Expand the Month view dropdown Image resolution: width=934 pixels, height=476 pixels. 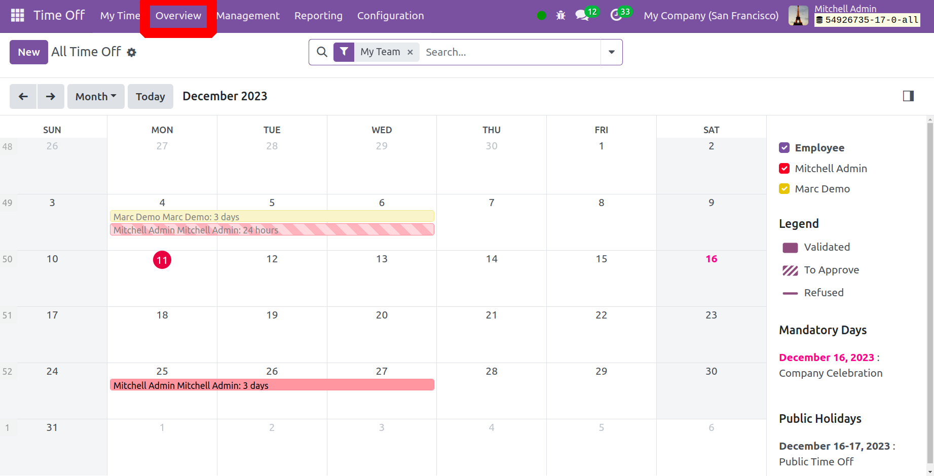[x=96, y=97]
